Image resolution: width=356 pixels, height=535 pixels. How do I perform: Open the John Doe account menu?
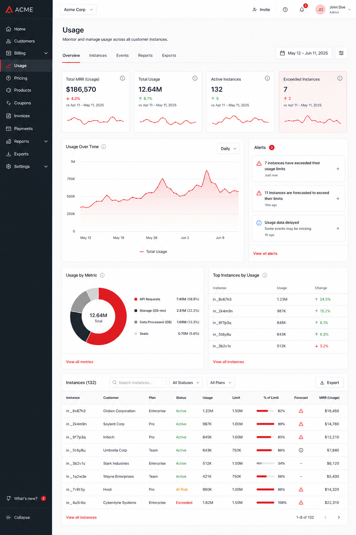tap(333, 10)
